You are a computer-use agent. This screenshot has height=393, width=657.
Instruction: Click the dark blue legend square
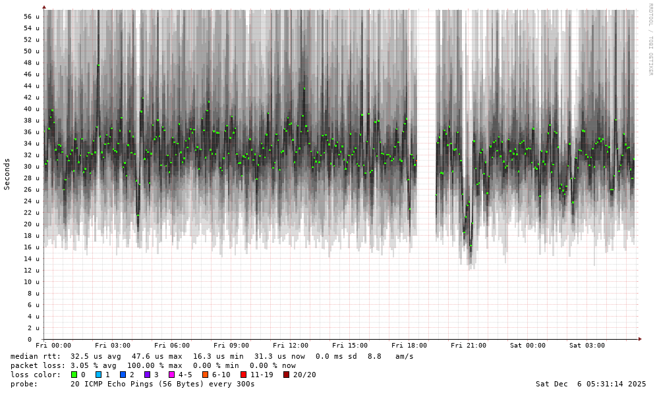point(123,375)
